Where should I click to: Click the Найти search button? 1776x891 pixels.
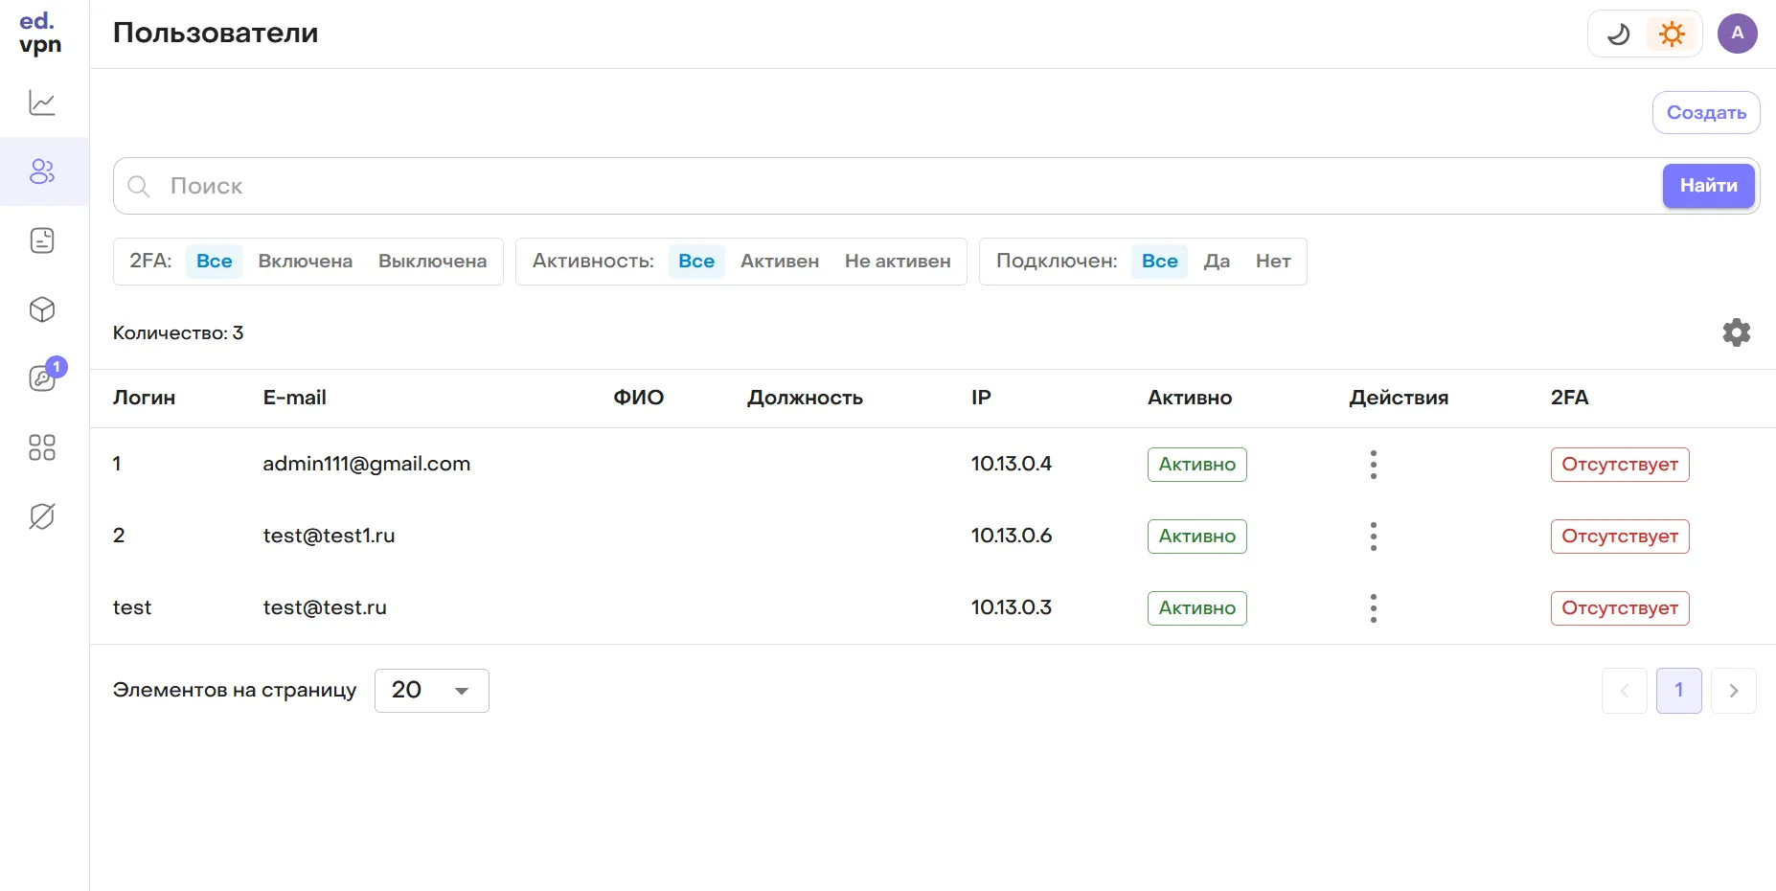click(x=1708, y=186)
